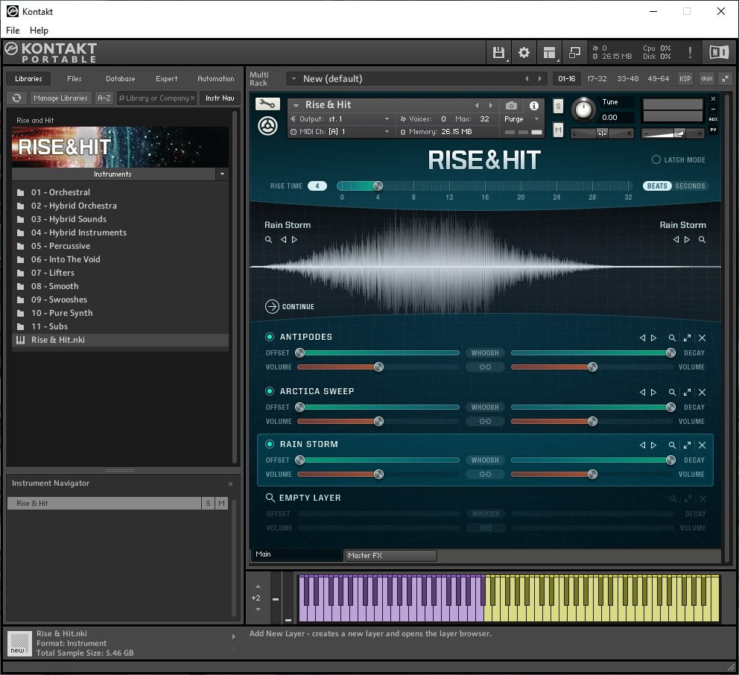Click the refresh libraries icon
This screenshot has width=739, height=675.
[17, 98]
